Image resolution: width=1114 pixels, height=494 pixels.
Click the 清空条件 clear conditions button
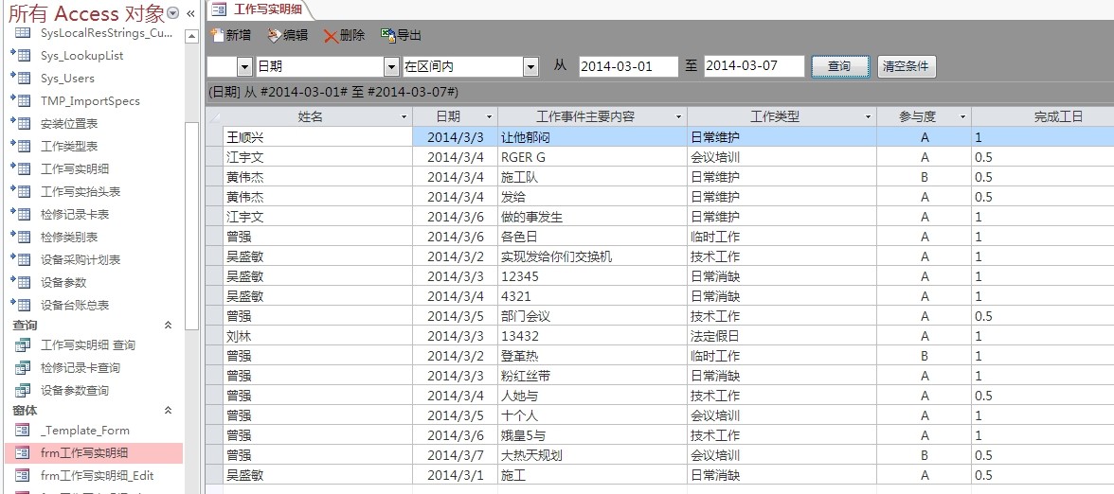(x=906, y=66)
